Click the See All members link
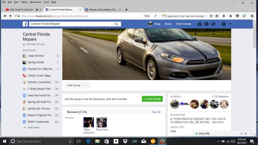The height and width of the screenshot is (145, 258). point(156,112)
